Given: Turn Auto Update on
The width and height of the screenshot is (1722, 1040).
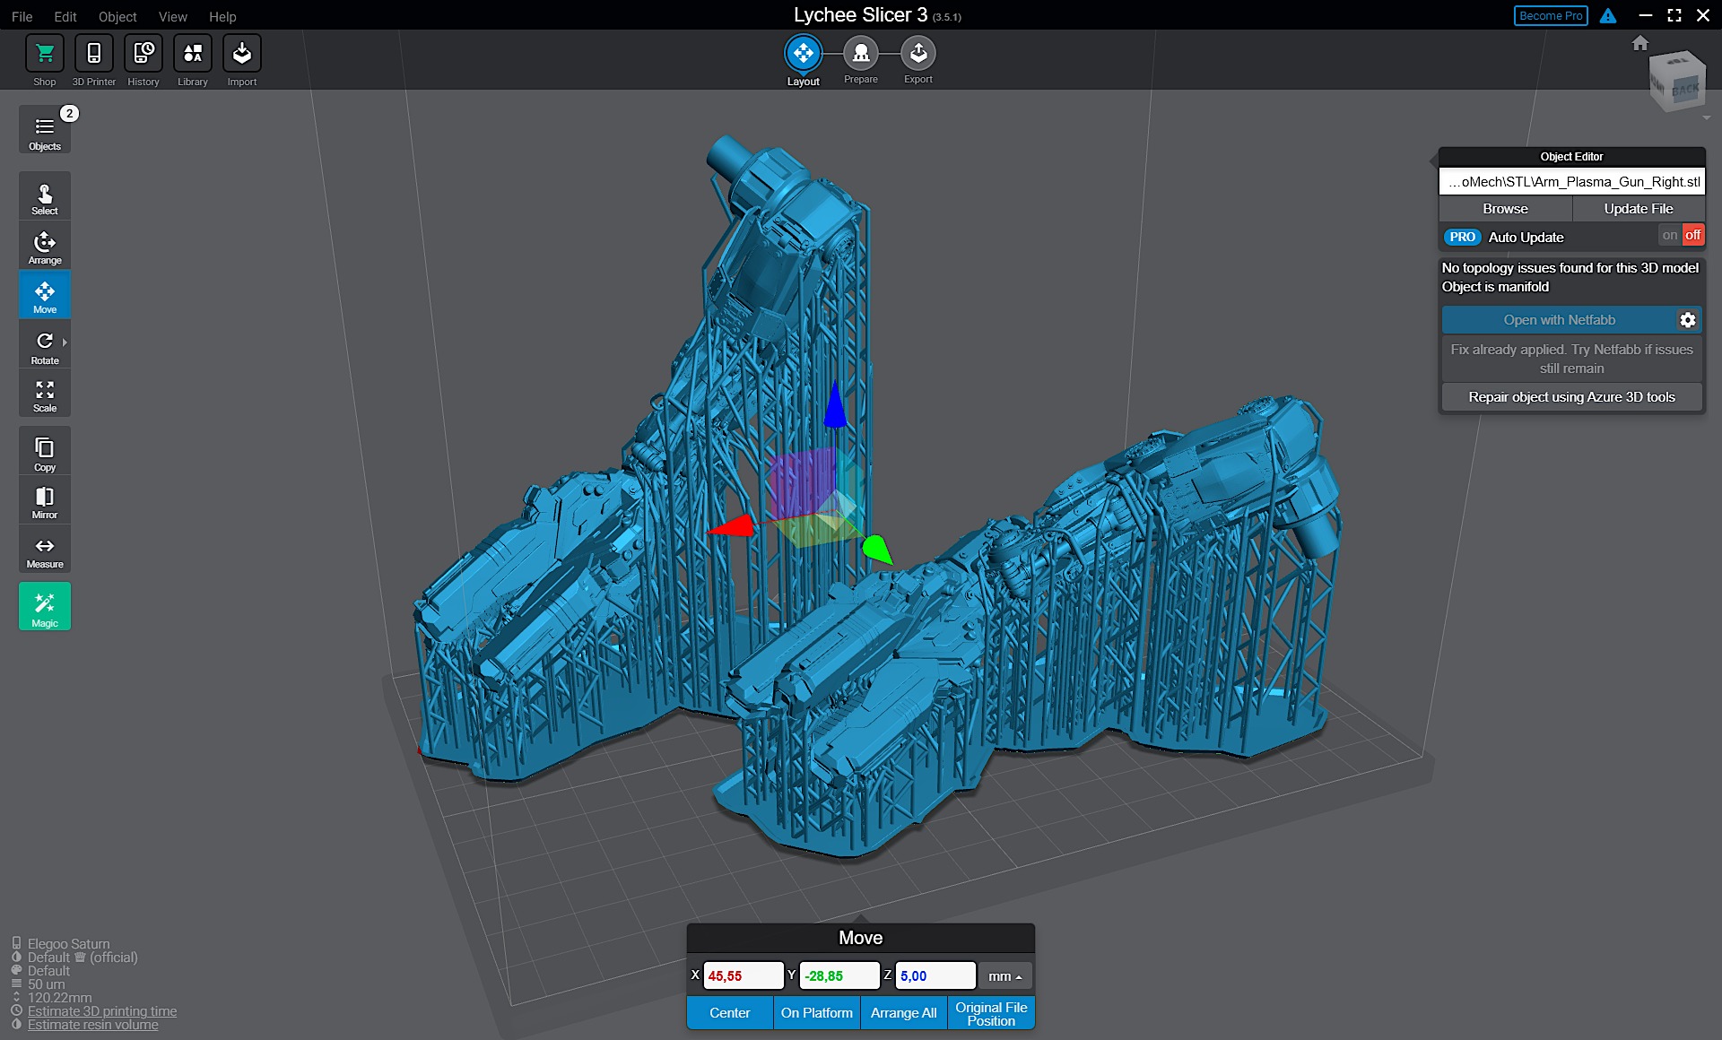Looking at the screenshot, I should pyautogui.click(x=1669, y=235).
